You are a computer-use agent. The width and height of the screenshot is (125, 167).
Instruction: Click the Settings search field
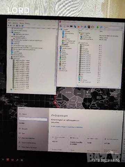point(33,119)
